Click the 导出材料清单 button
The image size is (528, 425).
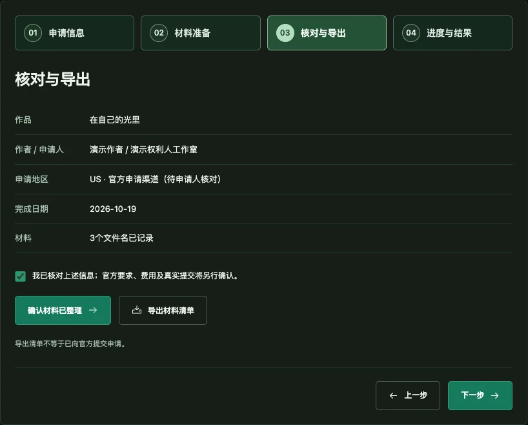click(x=163, y=311)
